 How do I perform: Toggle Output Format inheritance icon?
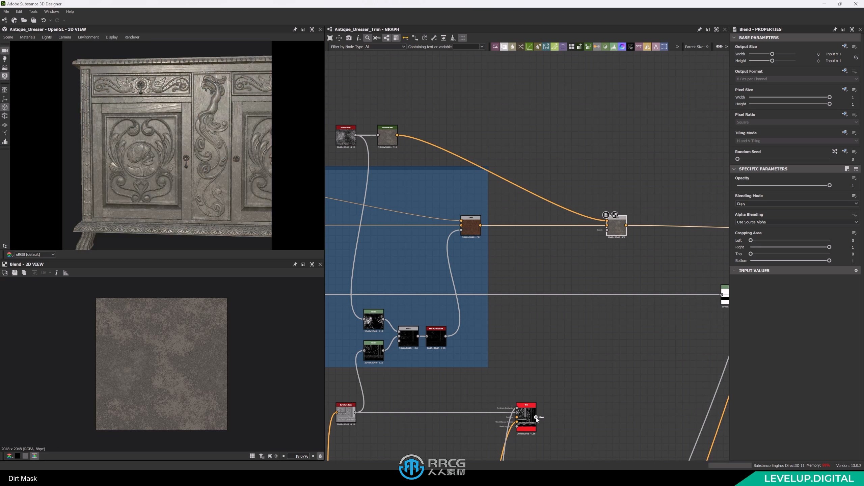pyautogui.click(x=844, y=71)
